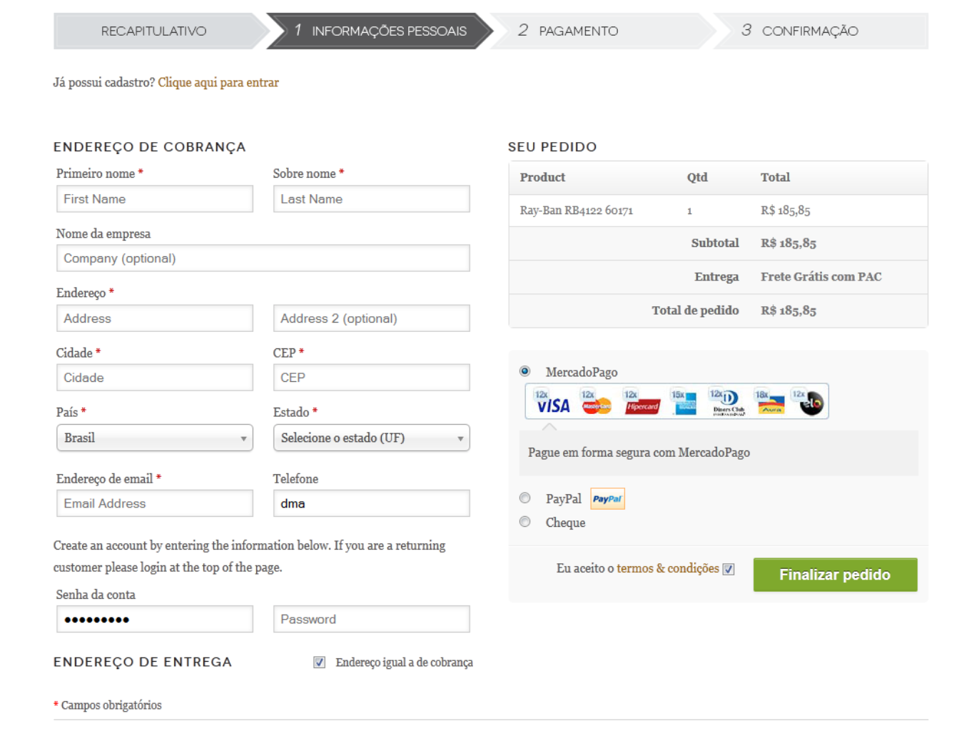Click the MasterCard logo
Viewport: 974px width, 731px height.
pos(597,403)
